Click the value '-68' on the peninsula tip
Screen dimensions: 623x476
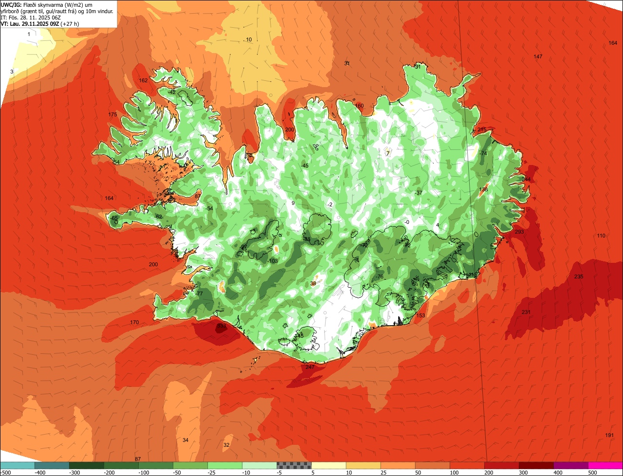pos(114,218)
